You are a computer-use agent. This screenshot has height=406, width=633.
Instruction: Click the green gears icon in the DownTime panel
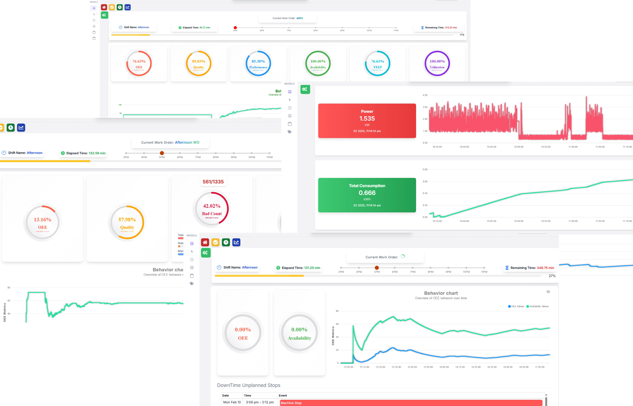tap(206, 253)
